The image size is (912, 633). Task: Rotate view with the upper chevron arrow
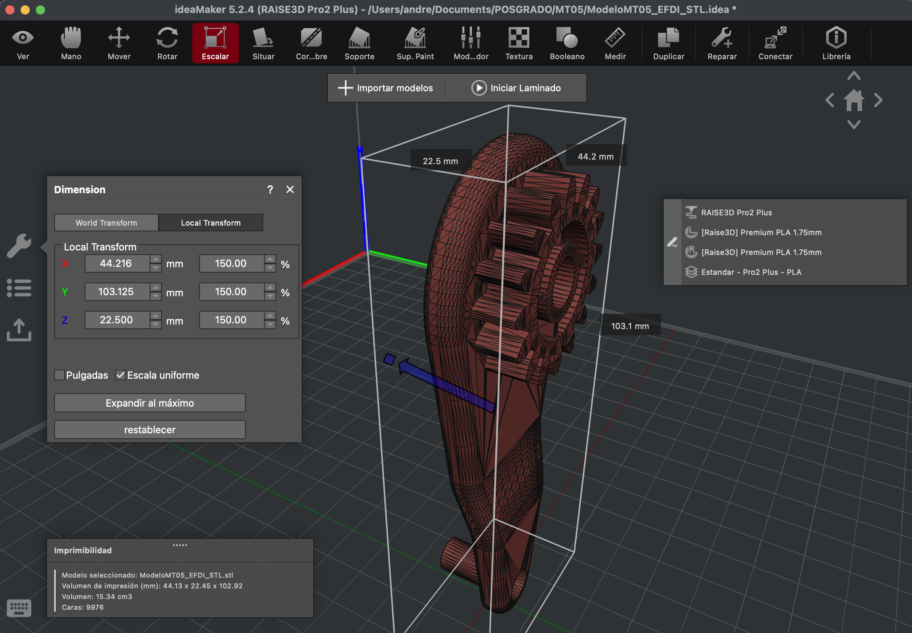click(854, 76)
